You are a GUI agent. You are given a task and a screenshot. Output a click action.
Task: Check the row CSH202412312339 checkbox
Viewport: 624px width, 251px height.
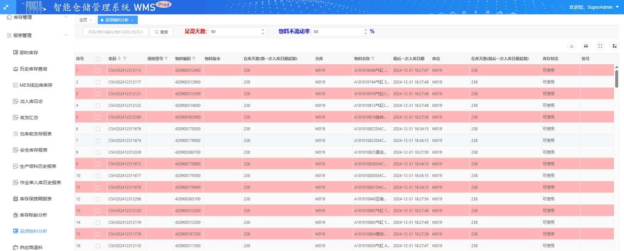pyautogui.click(x=98, y=152)
